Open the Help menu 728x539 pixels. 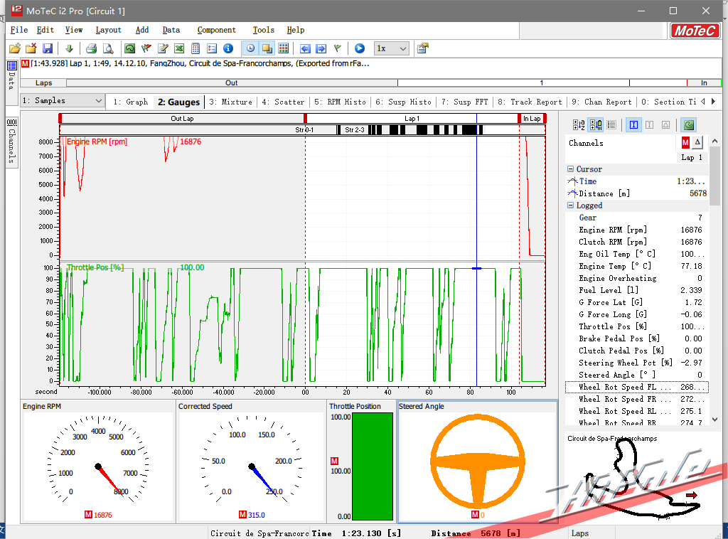[296, 30]
